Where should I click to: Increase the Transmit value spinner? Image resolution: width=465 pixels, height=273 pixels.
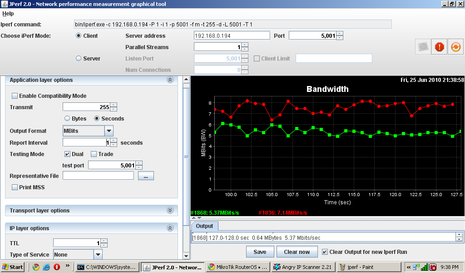pyautogui.click(x=113, y=105)
